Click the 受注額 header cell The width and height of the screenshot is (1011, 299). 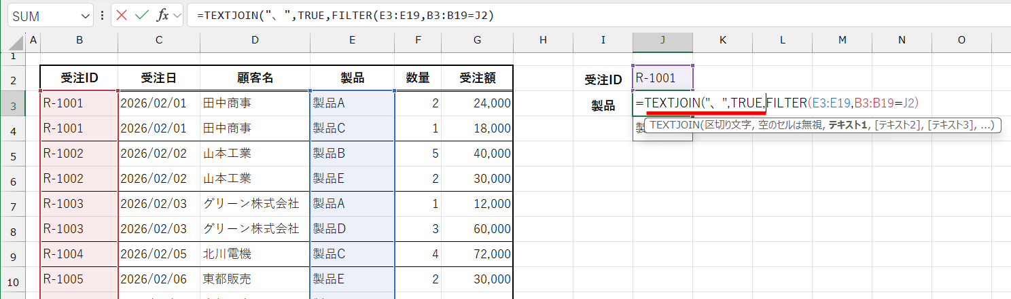[x=478, y=78]
